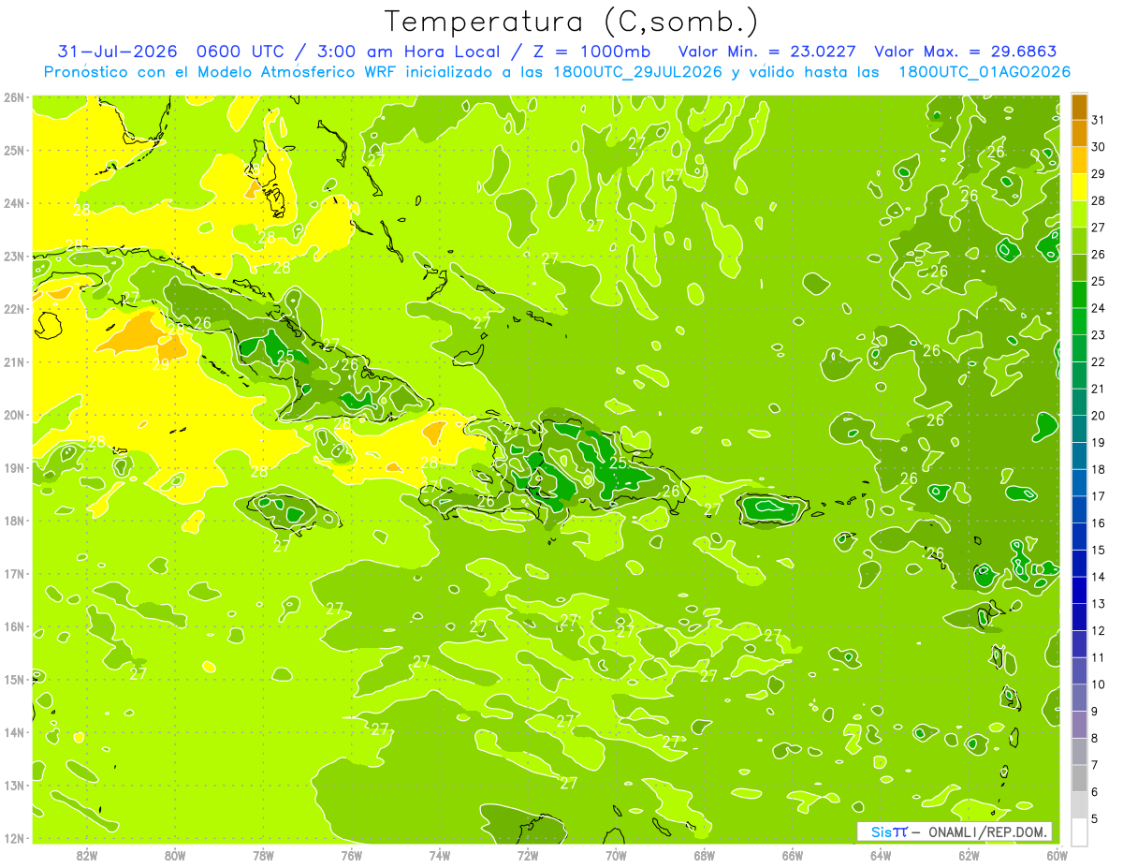The image size is (1123, 868).
Task: Click color scale label "15"
Action: pyautogui.click(x=1099, y=550)
